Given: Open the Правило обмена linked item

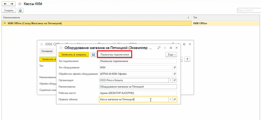Looking at the screenshot, I should pyautogui.click(x=175, y=99).
